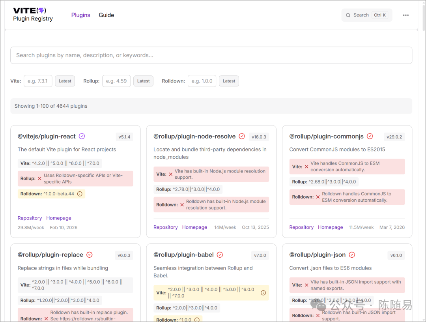
Task: Click the date Oct 13, 2025
Action: pos(255,227)
